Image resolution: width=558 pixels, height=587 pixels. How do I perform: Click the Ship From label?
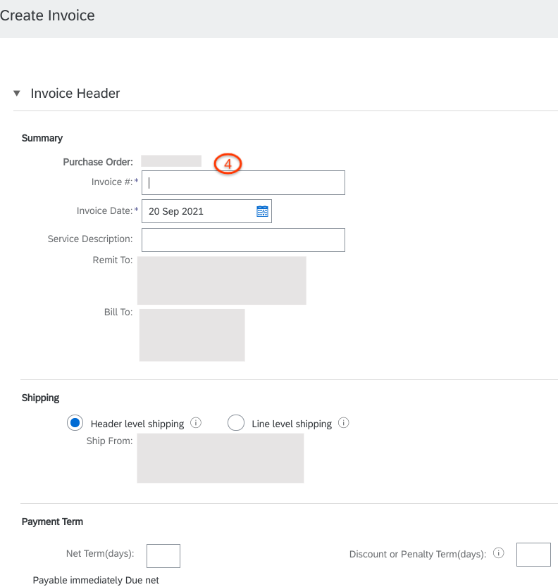click(x=109, y=441)
